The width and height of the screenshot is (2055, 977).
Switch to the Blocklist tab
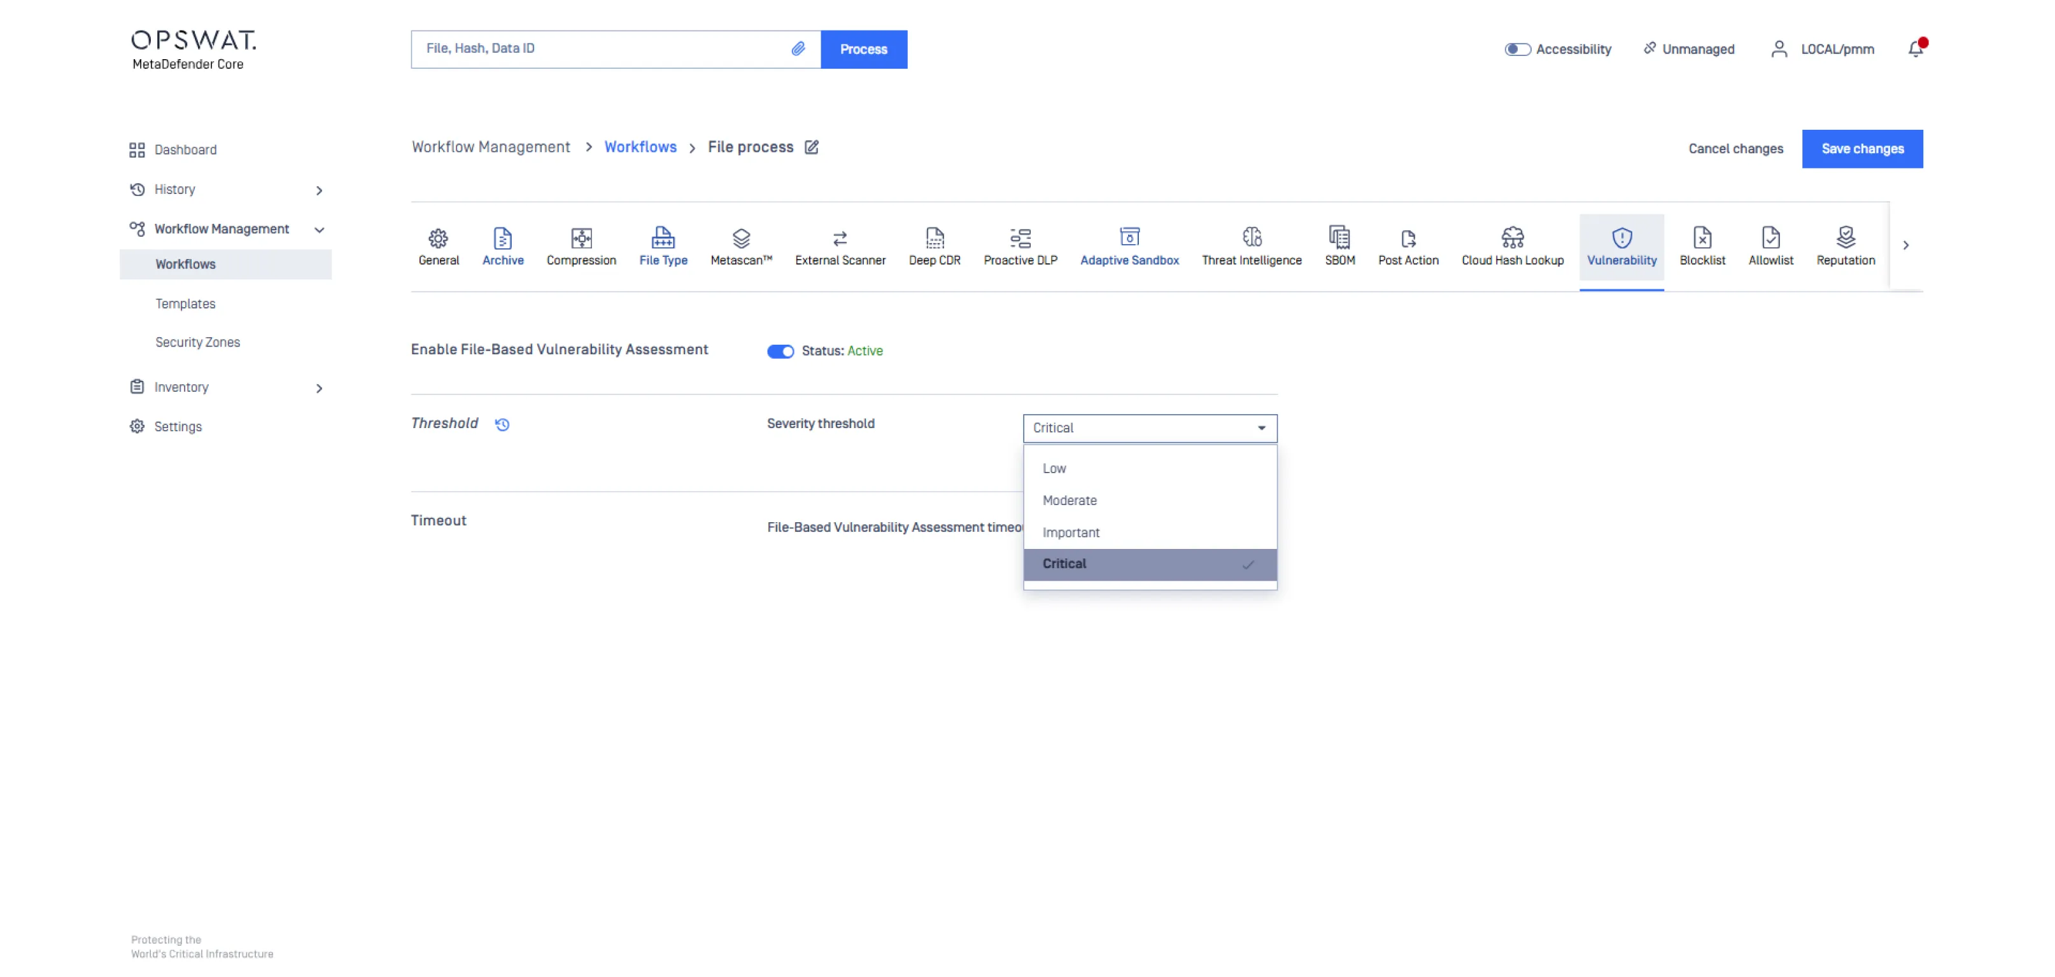[1702, 246]
